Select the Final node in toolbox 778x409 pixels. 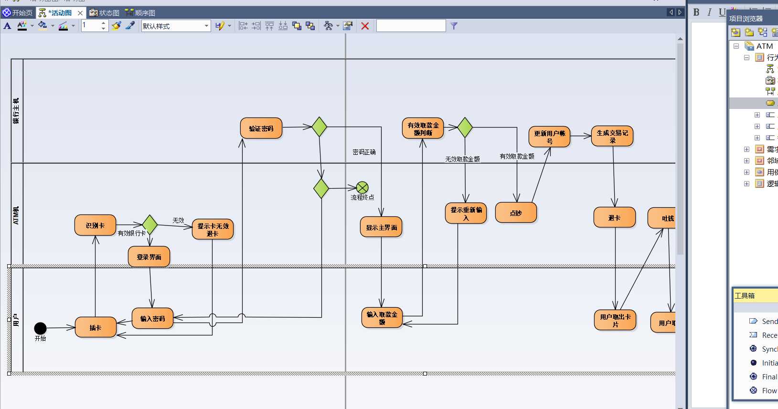(x=763, y=377)
